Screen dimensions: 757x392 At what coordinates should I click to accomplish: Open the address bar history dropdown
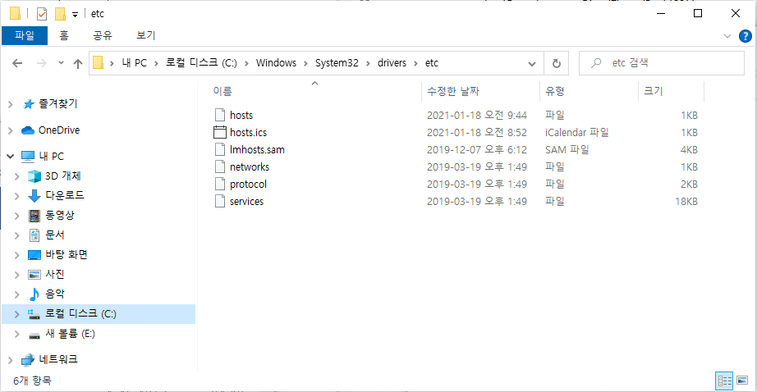(x=532, y=64)
